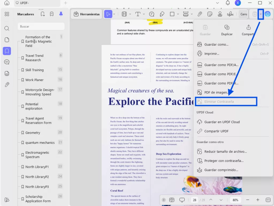The height and width of the screenshot is (206, 274).
Task: Select the attach file paperclip tool
Action: (200, 14)
